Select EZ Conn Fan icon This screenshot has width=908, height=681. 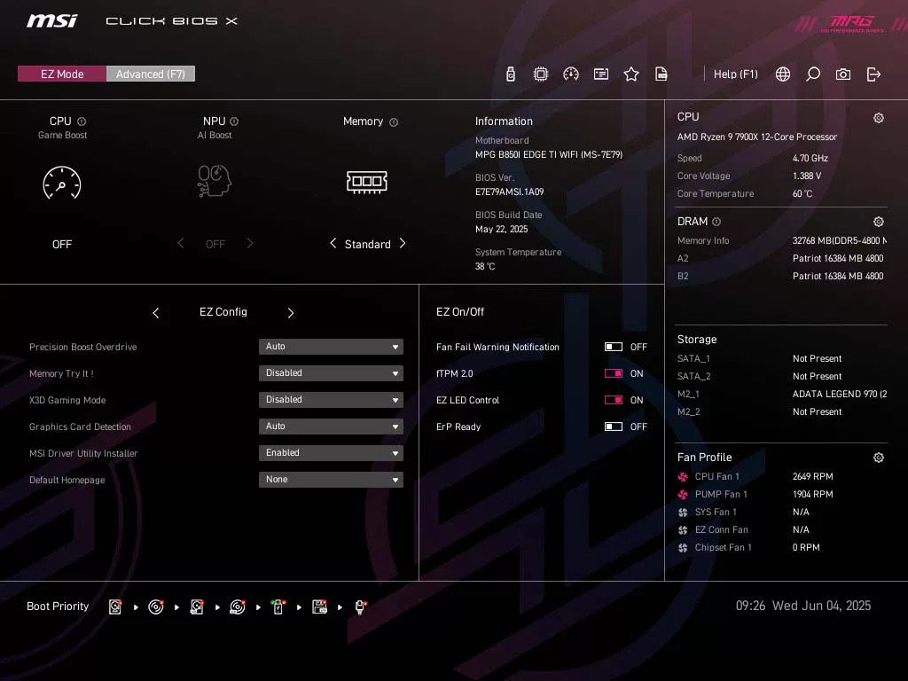pyautogui.click(x=683, y=530)
